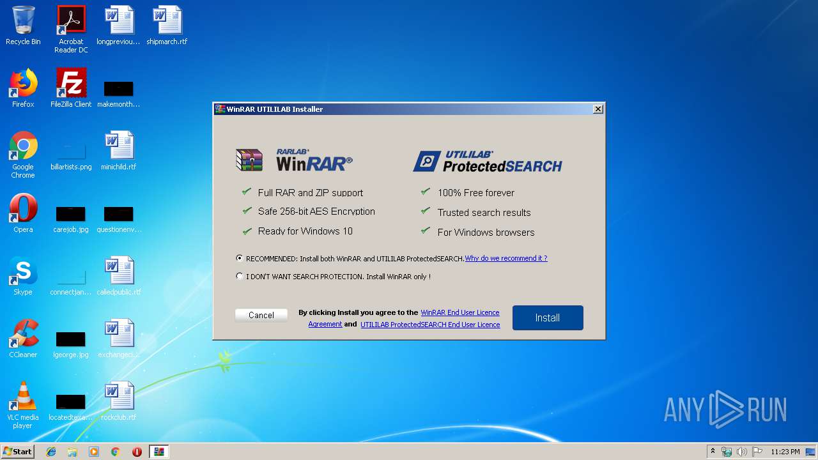This screenshot has width=818, height=460.
Task: Click 'Trusted search results' text
Action: tap(484, 212)
